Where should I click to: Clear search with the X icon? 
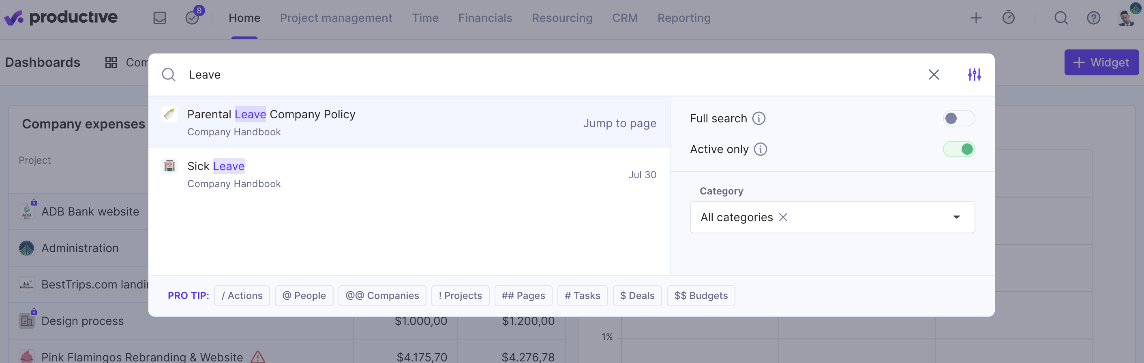pyautogui.click(x=934, y=75)
